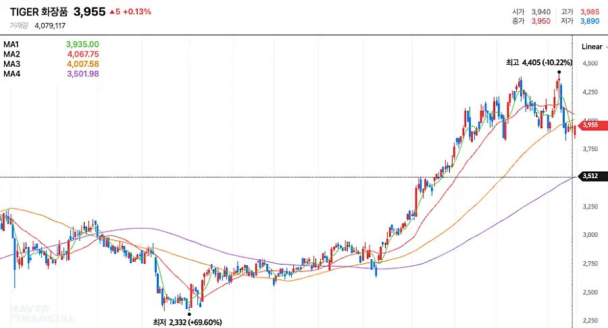Click the red up-arrow change 5 indicator
This screenshot has width=608, height=328.
click(115, 12)
